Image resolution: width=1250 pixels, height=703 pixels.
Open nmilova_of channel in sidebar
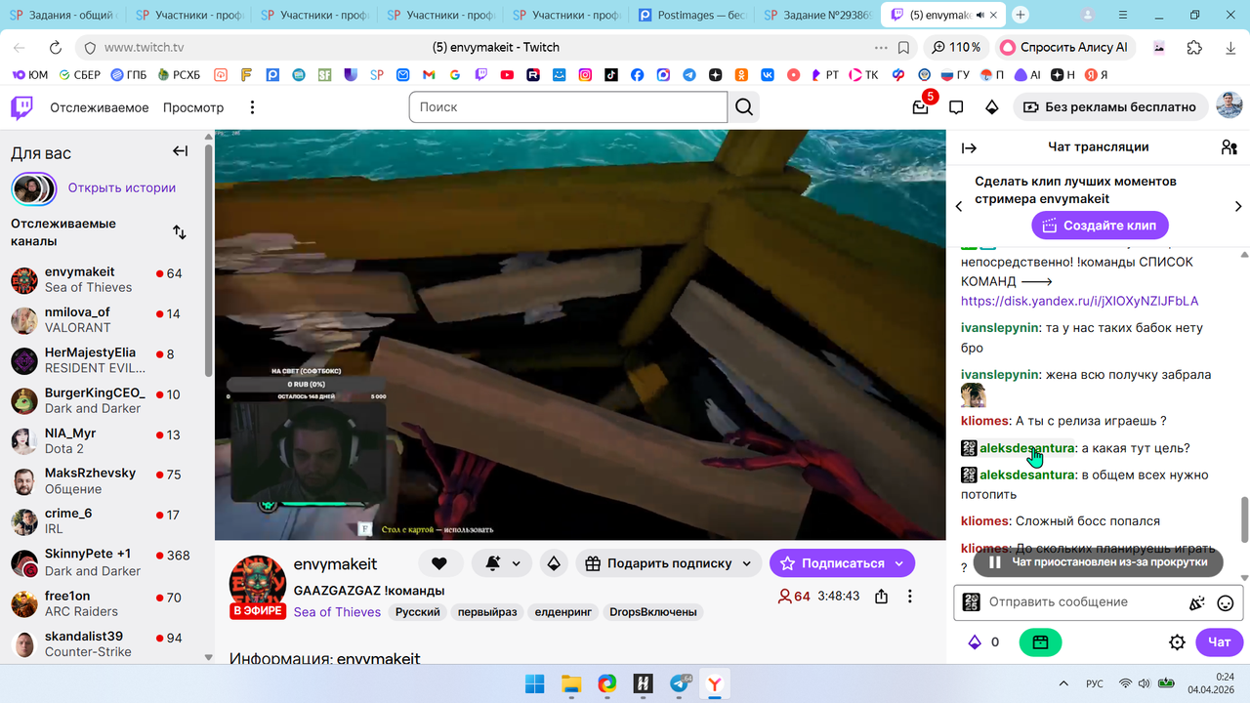click(x=103, y=320)
